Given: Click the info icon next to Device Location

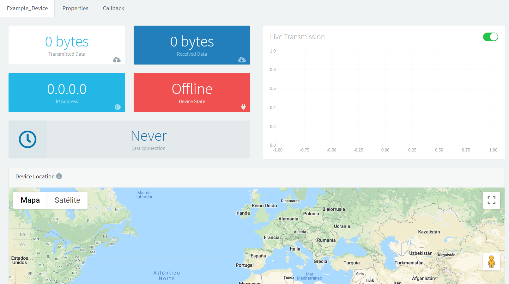Looking at the screenshot, I should 59,176.
